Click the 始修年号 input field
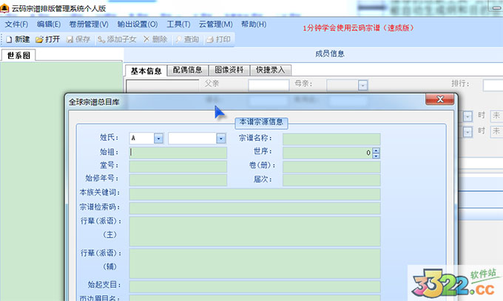 (178, 180)
